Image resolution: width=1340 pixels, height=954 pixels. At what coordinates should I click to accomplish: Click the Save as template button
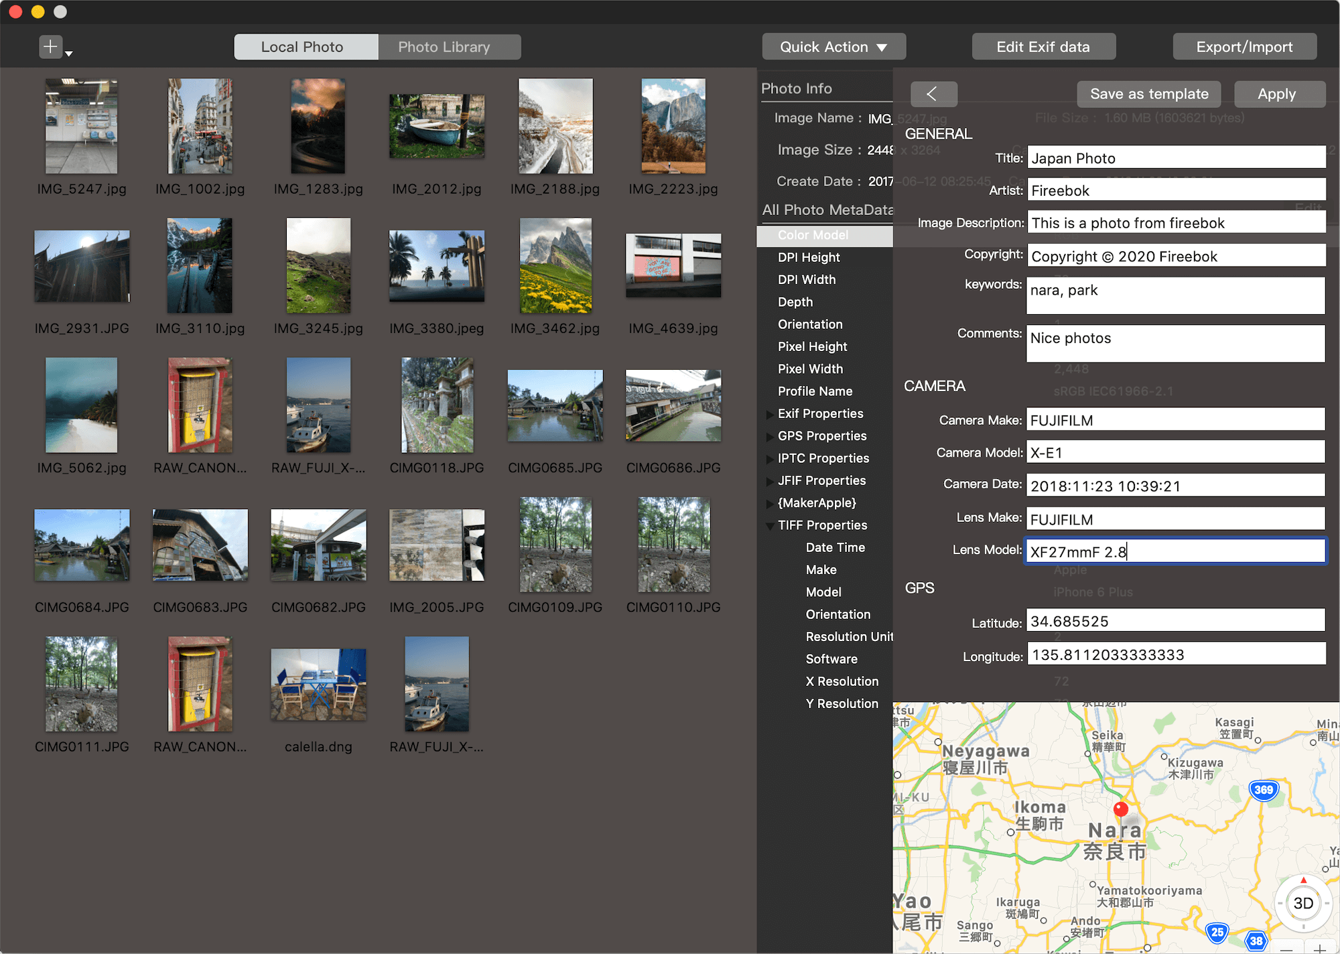pos(1149,93)
